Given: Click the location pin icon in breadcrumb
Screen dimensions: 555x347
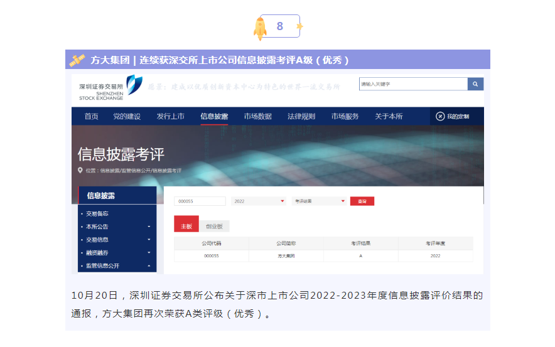Looking at the screenshot, I should pos(80,170).
